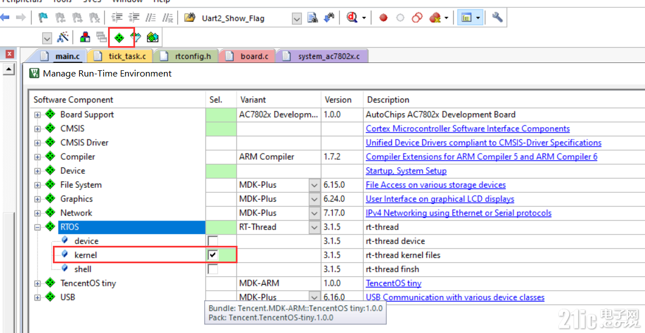
Task: Click the Manage Project Items three-boxes icon
Action: pos(85,38)
